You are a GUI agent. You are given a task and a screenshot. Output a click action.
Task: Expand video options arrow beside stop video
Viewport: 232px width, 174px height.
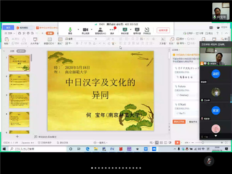93,29
